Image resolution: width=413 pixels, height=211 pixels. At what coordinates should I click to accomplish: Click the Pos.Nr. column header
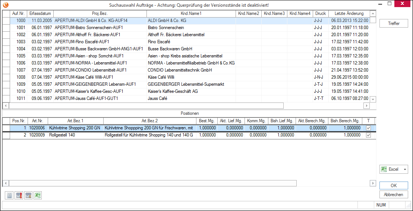(19, 121)
